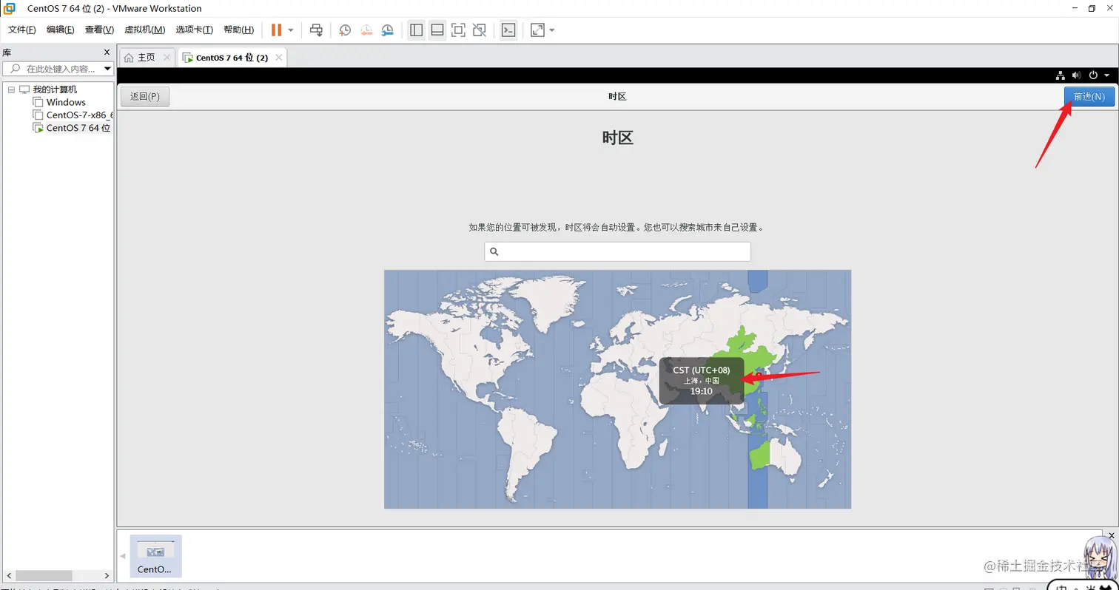Revert the virtual machine to its snapshot
1119x590 pixels.
coord(366,30)
